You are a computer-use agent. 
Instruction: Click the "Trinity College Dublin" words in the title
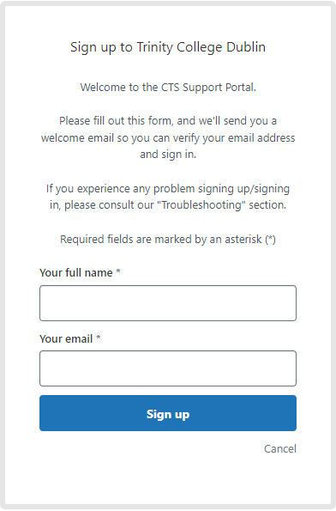[x=201, y=47]
